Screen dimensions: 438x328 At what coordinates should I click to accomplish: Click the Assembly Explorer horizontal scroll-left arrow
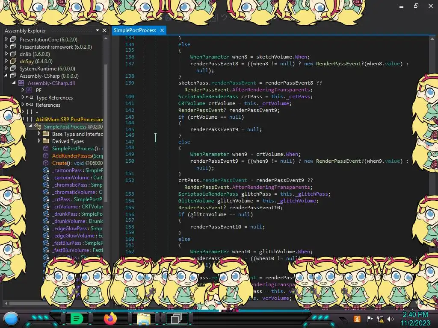click(x=6, y=303)
